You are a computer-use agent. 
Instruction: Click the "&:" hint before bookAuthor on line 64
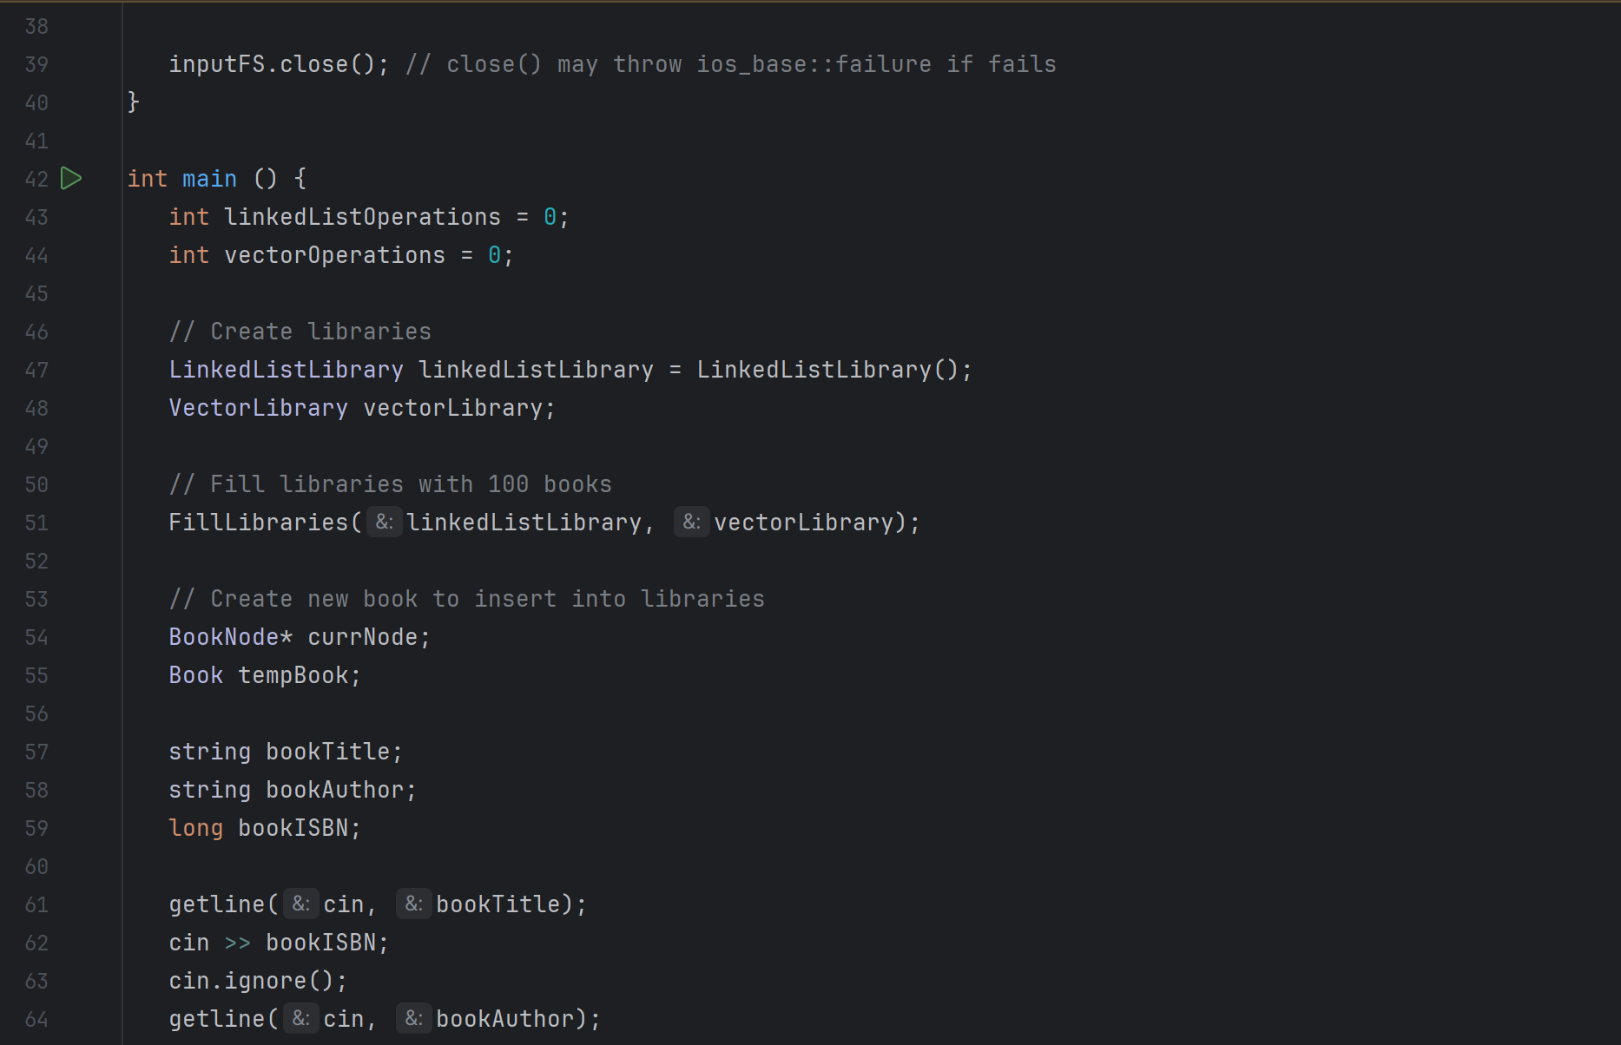pos(413,1017)
